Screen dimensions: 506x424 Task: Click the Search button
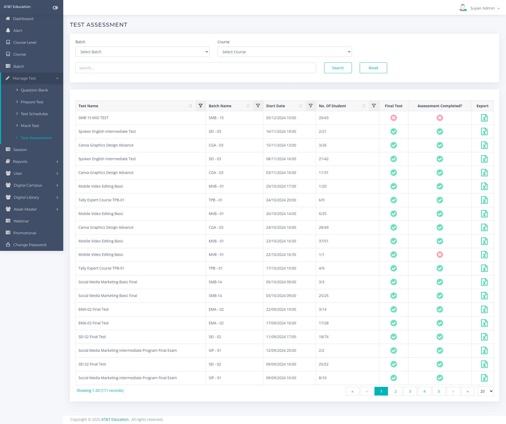(x=338, y=68)
